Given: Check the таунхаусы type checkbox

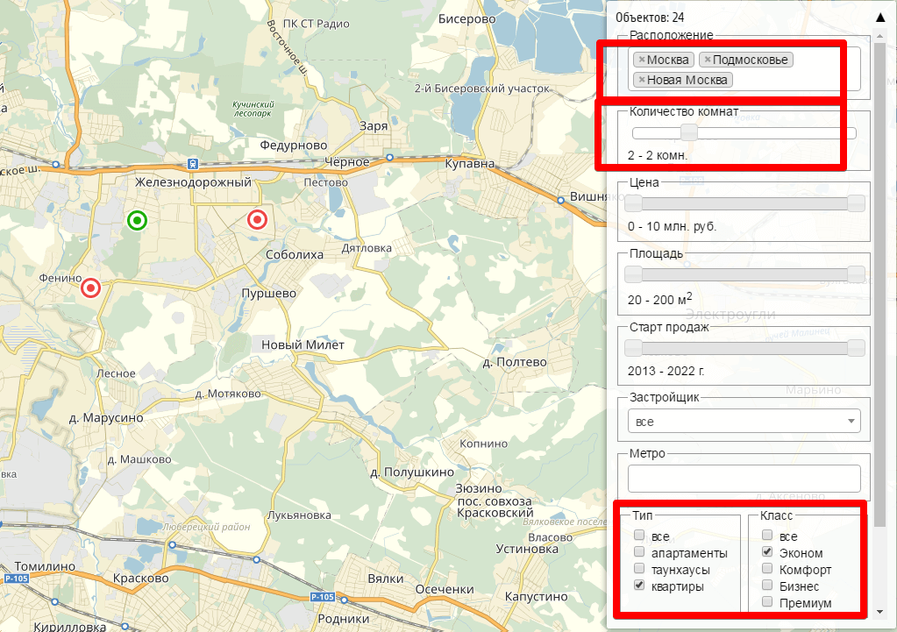Looking at the screenshot, I should pyautogui.click(x=640, y=570).
